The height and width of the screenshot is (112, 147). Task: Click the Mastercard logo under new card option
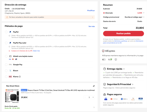[x=13, y=59]
